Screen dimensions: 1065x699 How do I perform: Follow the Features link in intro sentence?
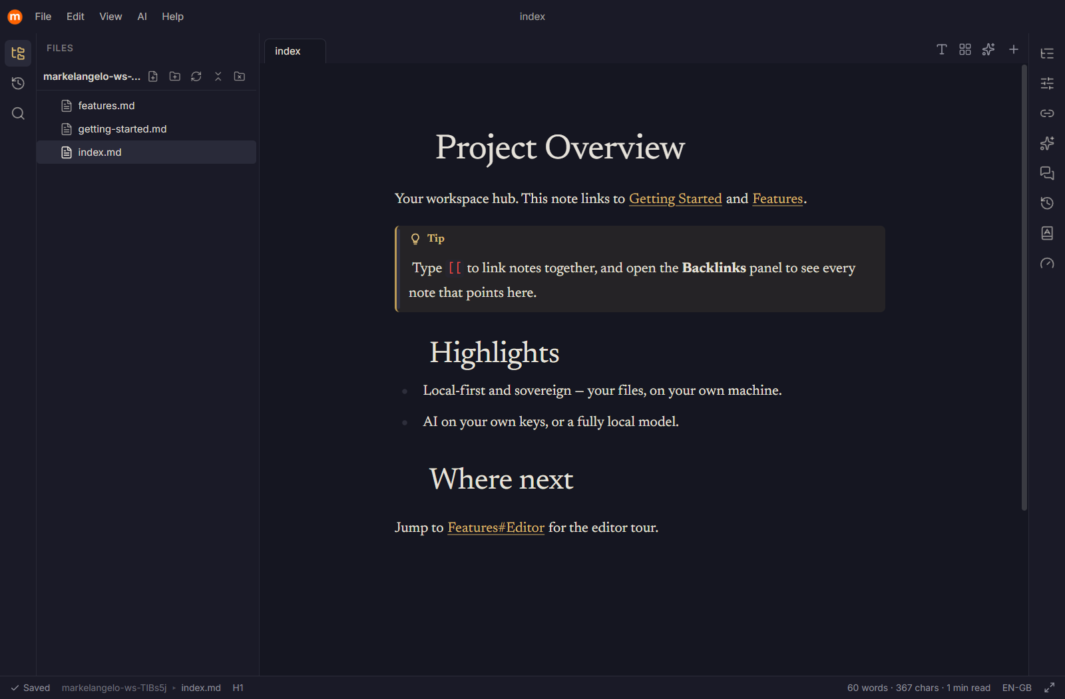[777, 199]
